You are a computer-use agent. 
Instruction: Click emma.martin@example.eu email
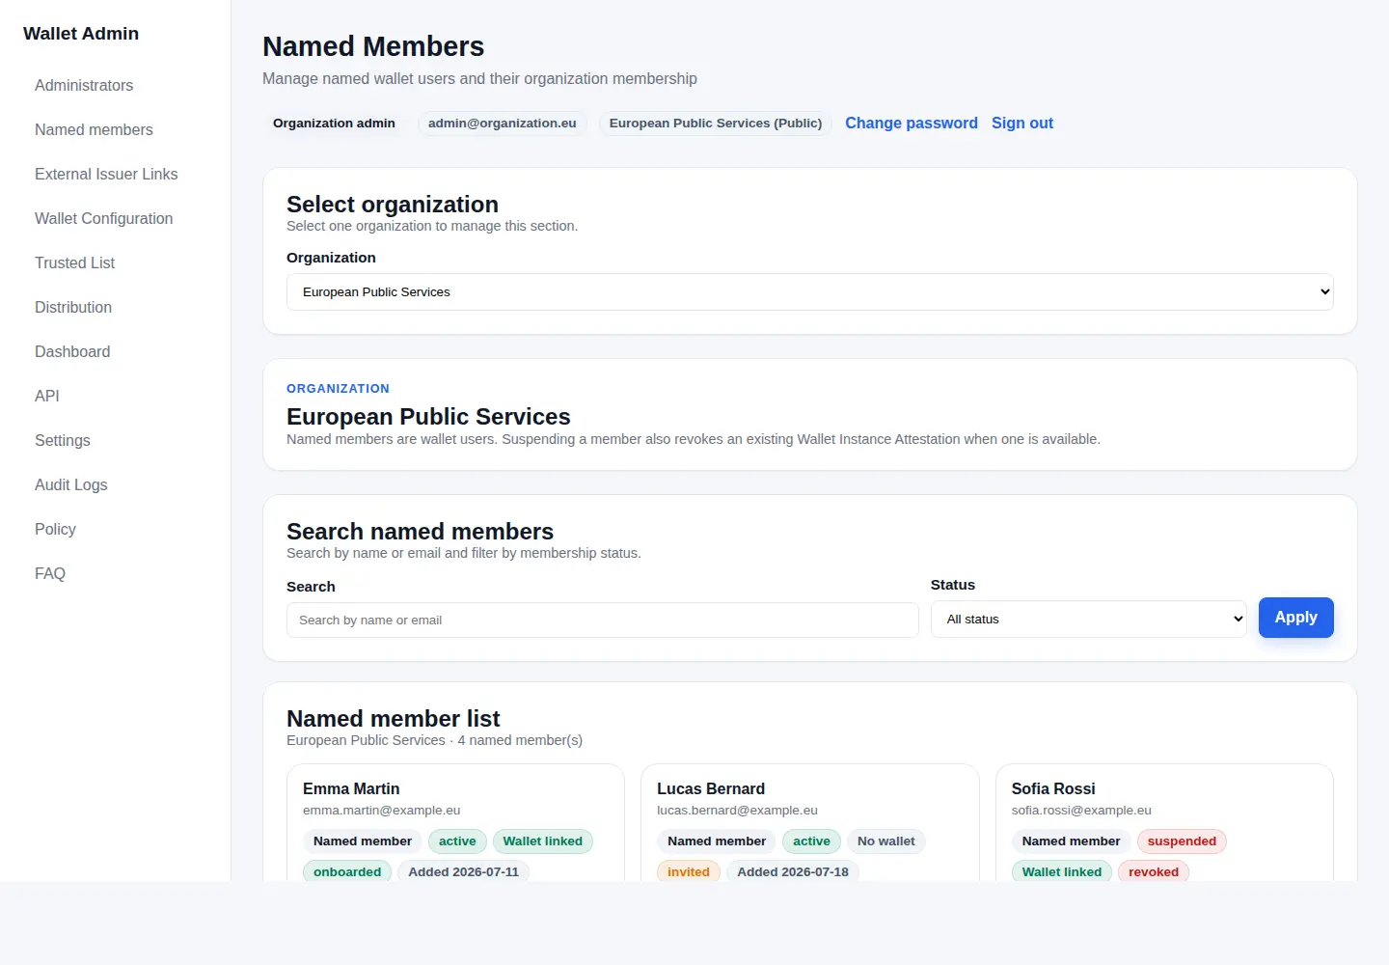point(382,811)
